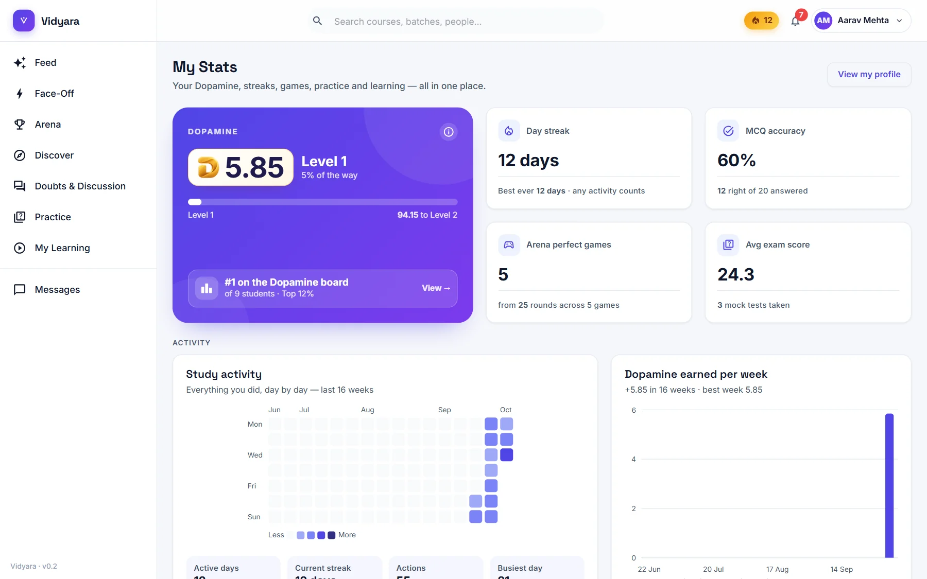The image size is (927, 579).
Task: Navigate to Doubts & Discussion
Action: (78, 186)
